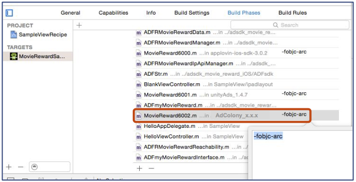The height and width of the screenshot is (182, 356).
Task: Select the MovieRewardSa... target
Action: [38, 56]
